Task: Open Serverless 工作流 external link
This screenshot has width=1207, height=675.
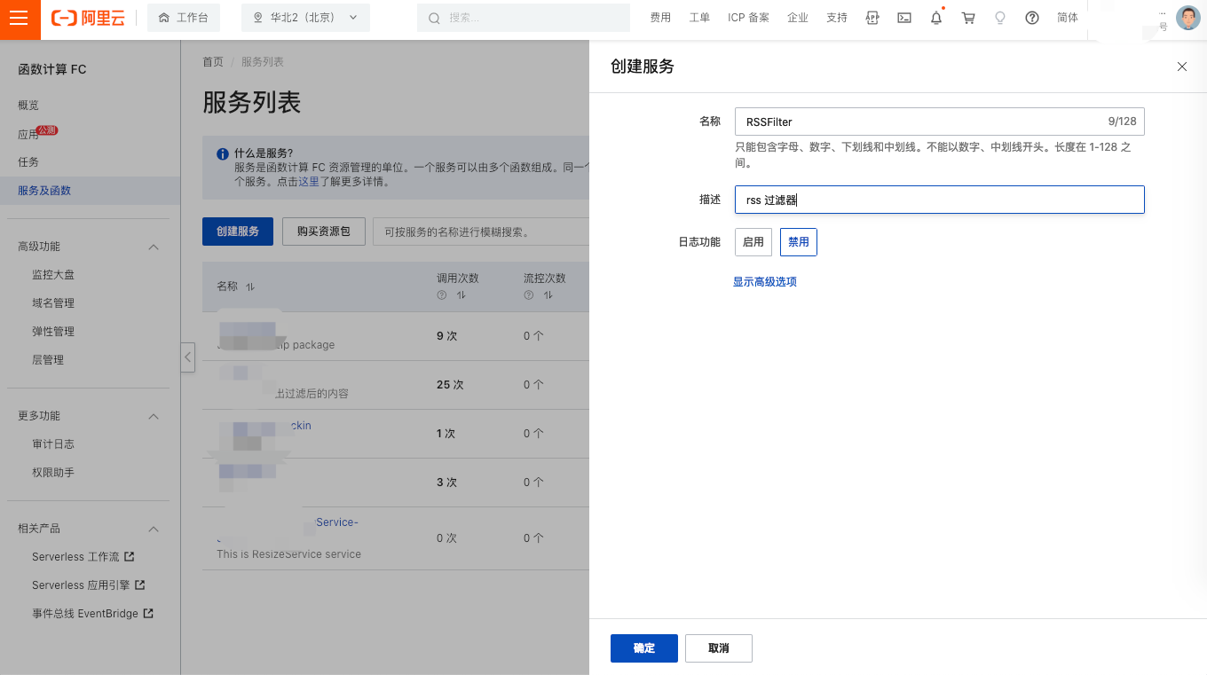Action: coord(83,557)
